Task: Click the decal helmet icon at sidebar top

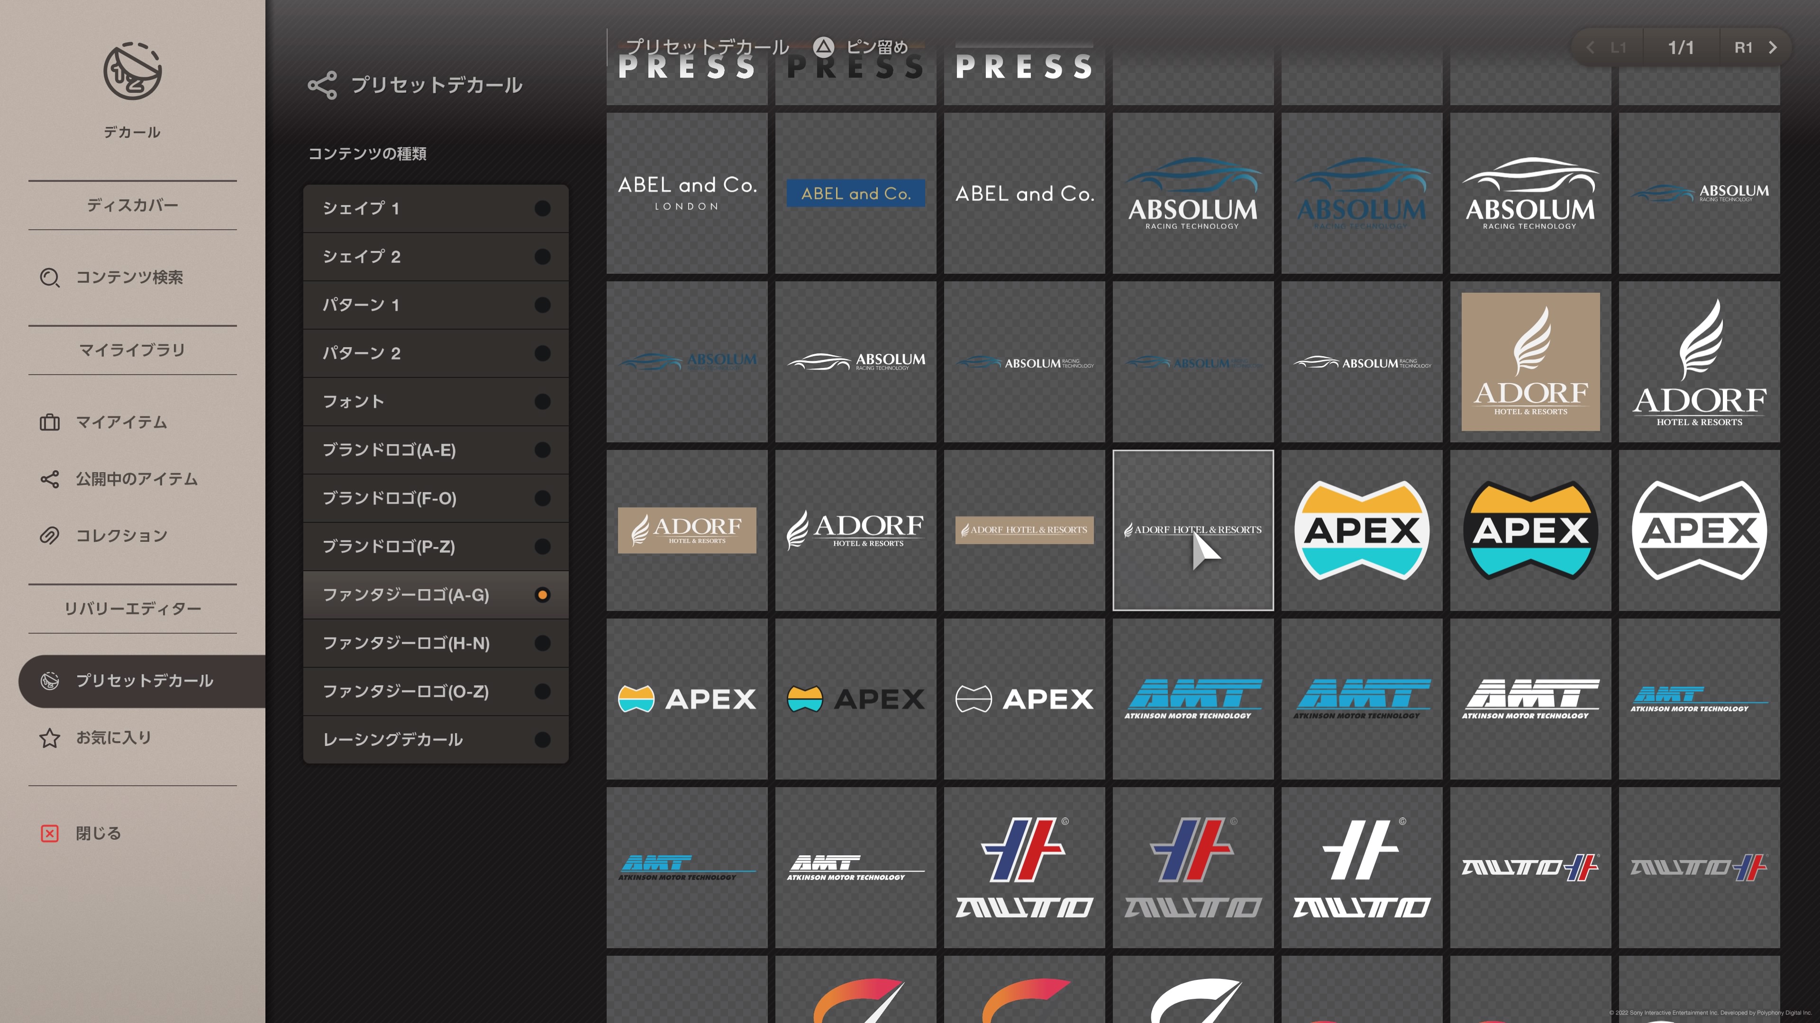Action: 132,72
